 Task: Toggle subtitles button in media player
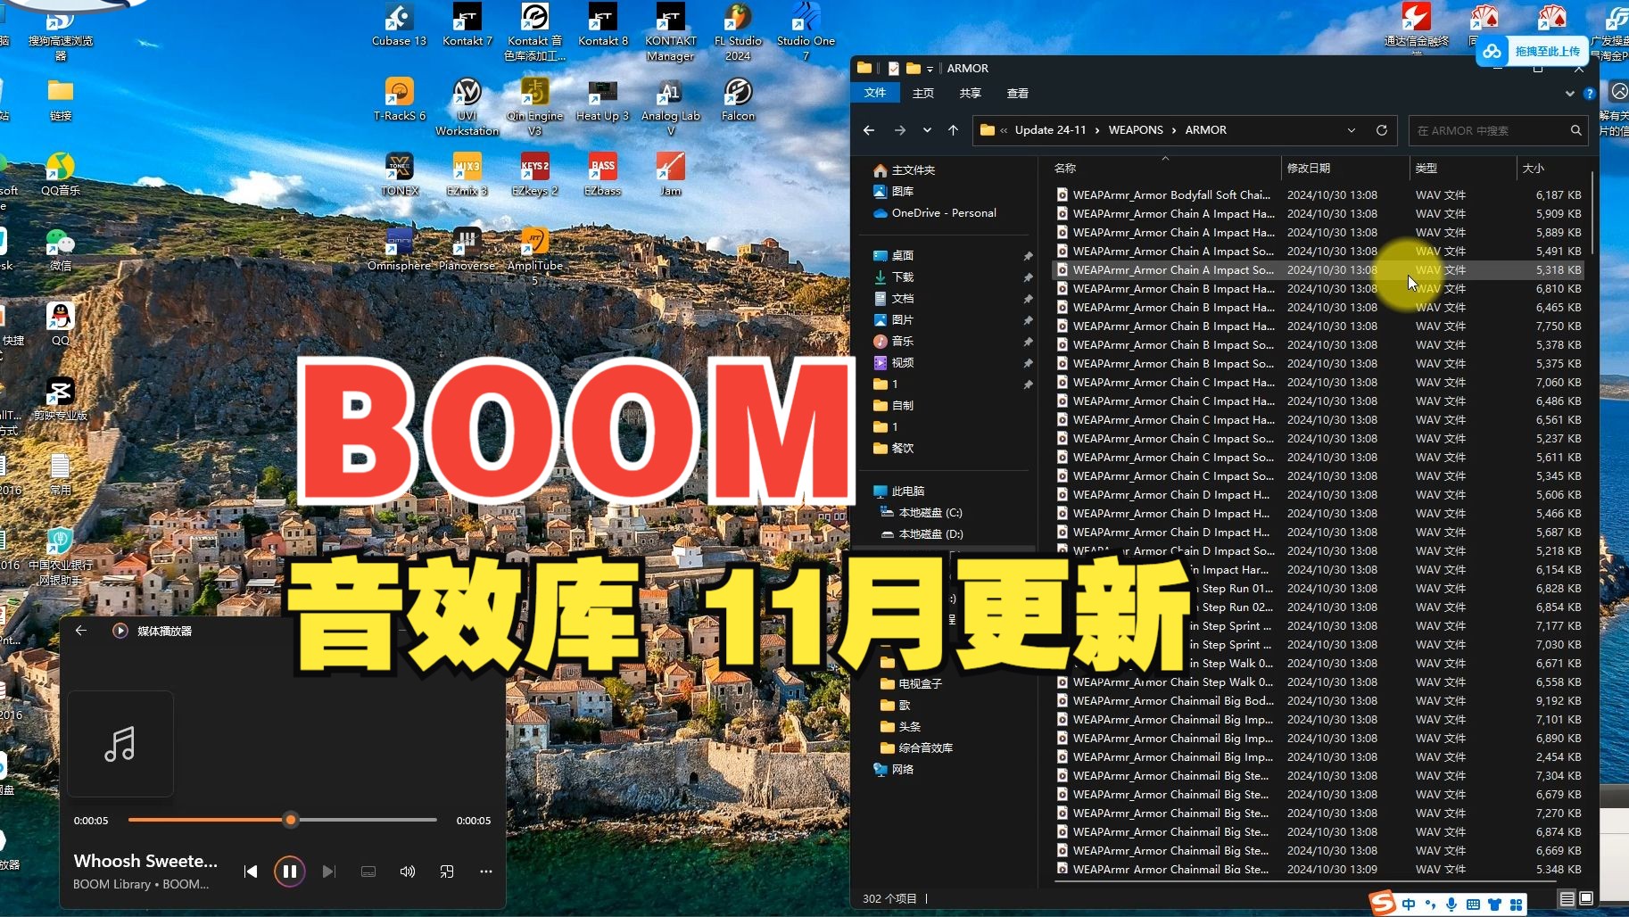click(x=368, y=872)
